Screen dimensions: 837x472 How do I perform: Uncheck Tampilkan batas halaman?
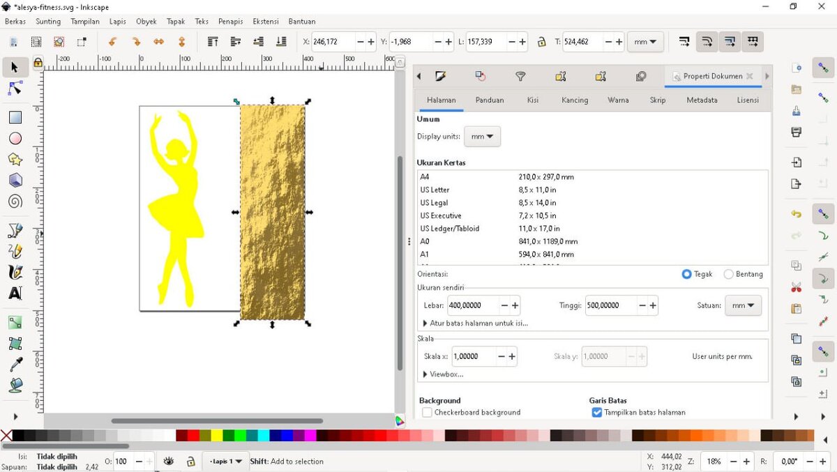point(596,413)
